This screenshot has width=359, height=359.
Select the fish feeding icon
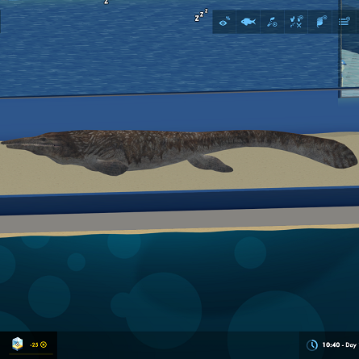[248, 22]
